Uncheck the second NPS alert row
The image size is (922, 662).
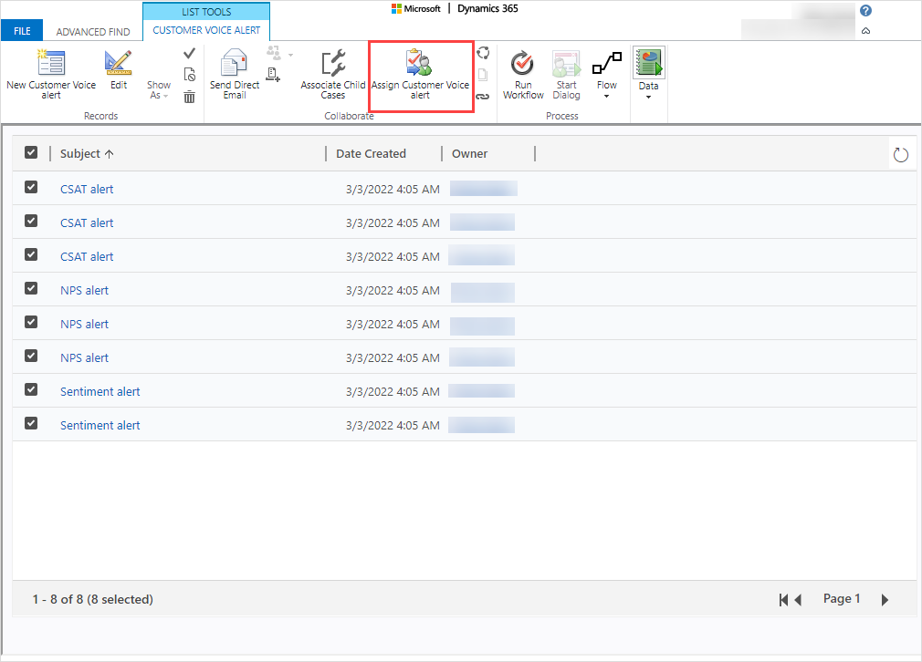[31, 322]
